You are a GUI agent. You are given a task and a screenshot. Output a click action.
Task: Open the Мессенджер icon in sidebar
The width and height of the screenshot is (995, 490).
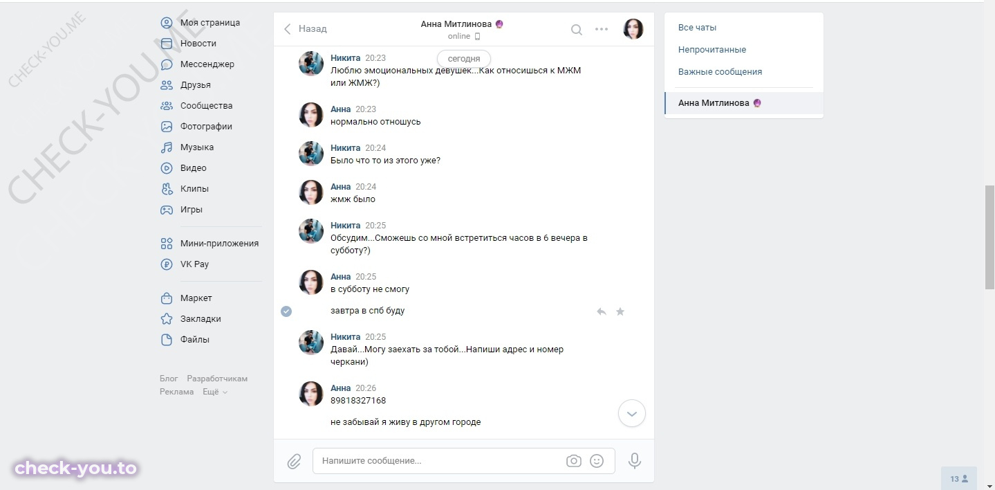point(167,64)
